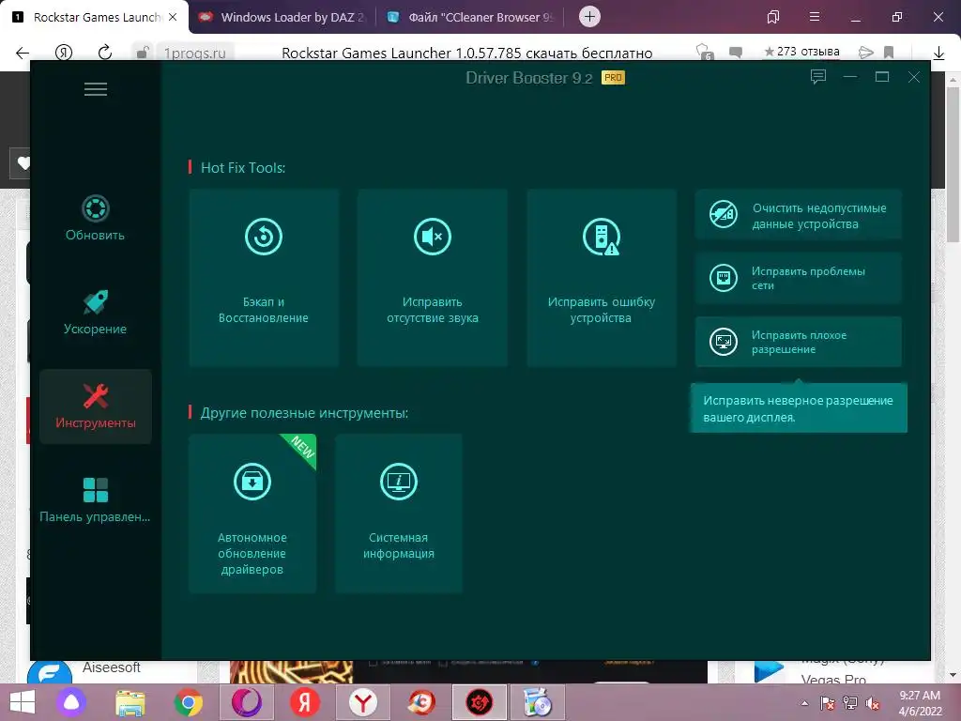
Task: Click the 1progs.ru address field
Action: [x=195, y=54]
